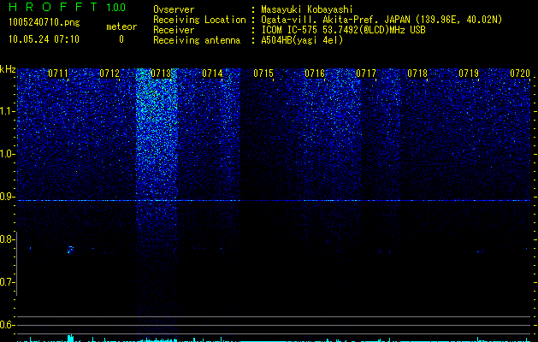Click the 0715 time marker
Viewport: 538px width, 342px height.
(263, 74)
